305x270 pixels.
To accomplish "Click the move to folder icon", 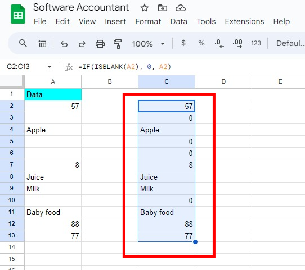I will click(x=163, y=8).
